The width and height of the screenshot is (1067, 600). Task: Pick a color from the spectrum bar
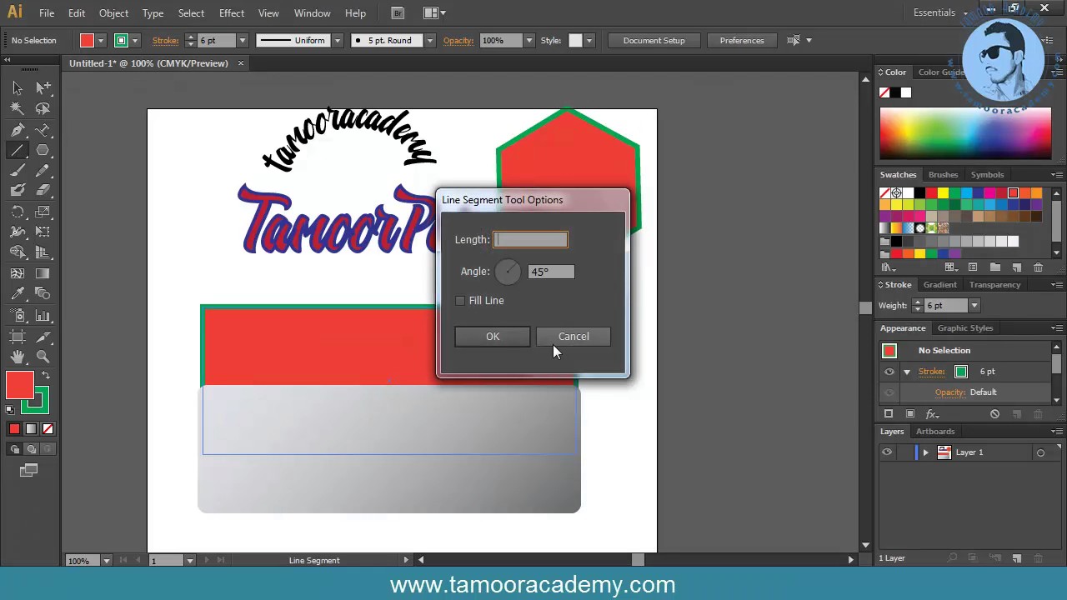pyautogui.click(x=965, y=132)
